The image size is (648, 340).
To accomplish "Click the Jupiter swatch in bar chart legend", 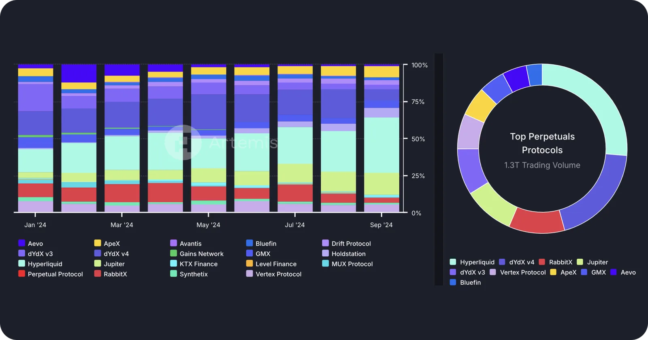I will tap(98, 263).
